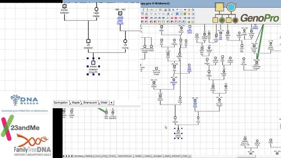Step to the previous genogram tab with the arrow
This screenshot has height=158, width=281.
(x=66, y=156)
